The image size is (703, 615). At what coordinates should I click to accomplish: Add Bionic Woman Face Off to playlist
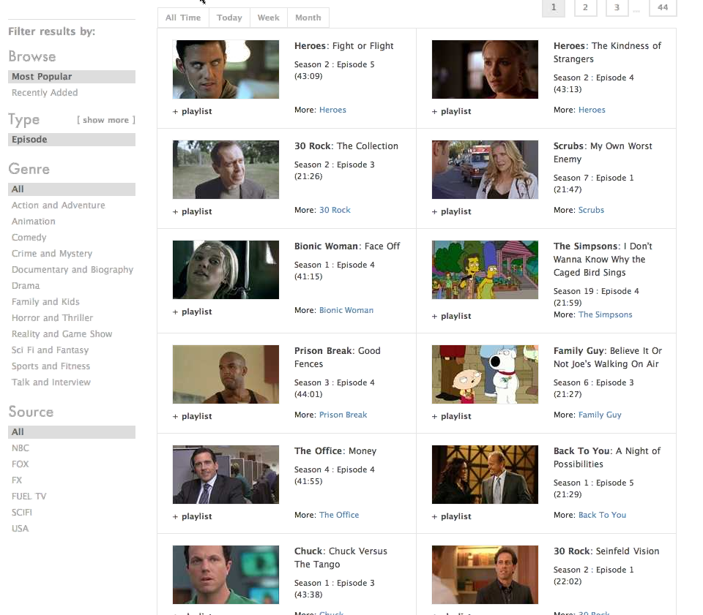click(x=193, y=312)
